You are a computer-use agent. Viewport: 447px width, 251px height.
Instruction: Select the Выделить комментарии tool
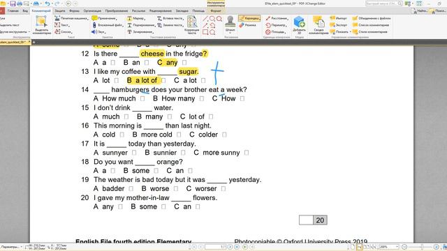coord(41,25)
